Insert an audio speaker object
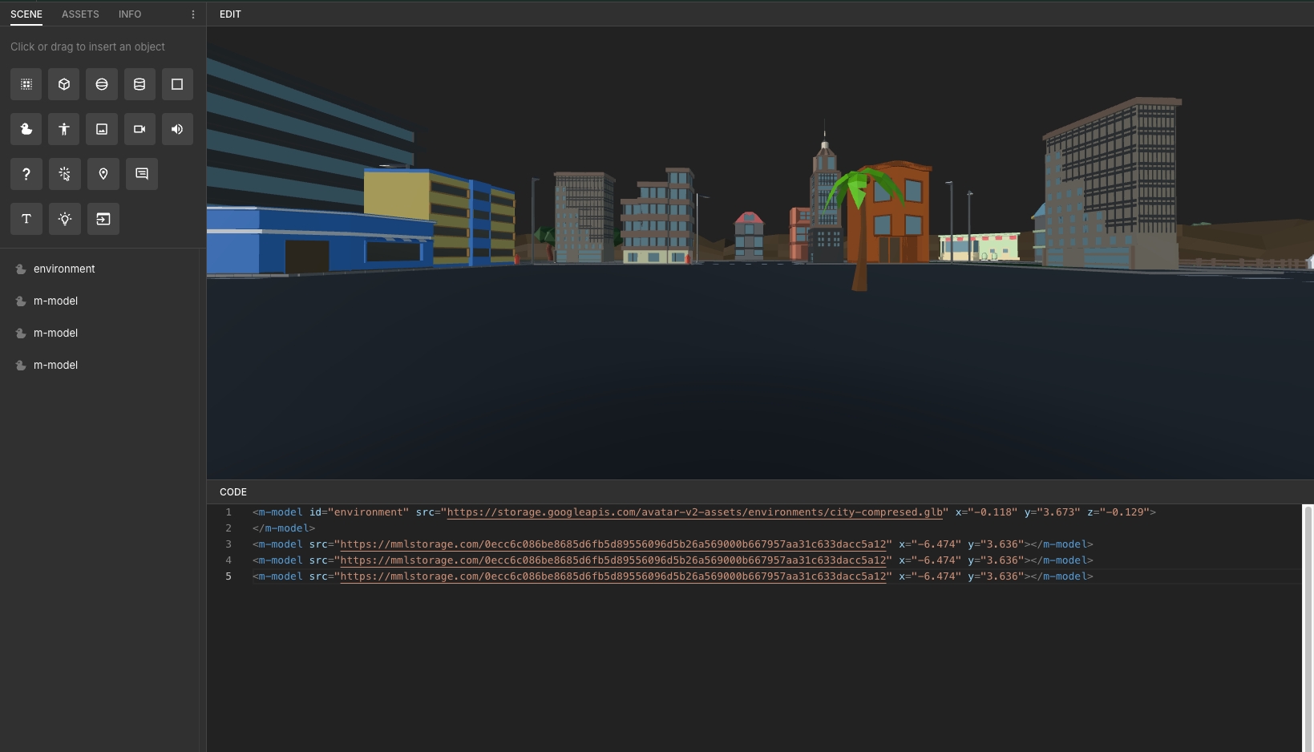The image size is (1314, 752). 177,129
